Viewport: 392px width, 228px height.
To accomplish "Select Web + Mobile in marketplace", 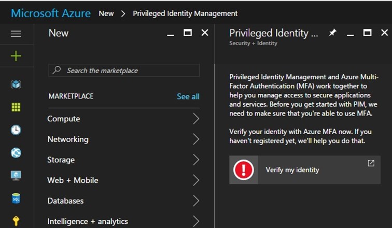I will click(x=73, y=180).
